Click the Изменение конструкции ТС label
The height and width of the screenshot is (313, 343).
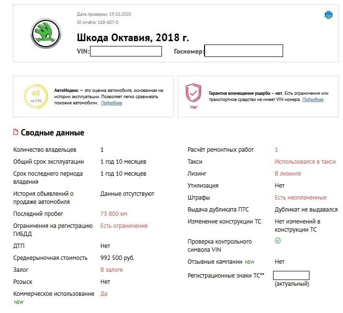tap(225, 222)
